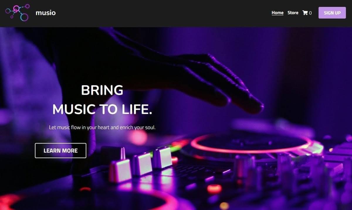This screenshot has width=352, height=210.
Task: Click the MUSIC TO LIFE. headline
Action: pyautogui.click(x=102, y=109)
